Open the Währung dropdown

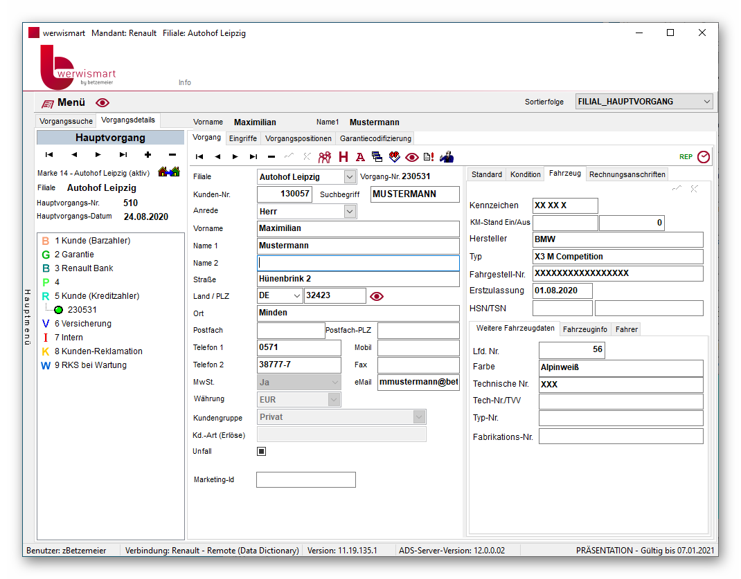coord(334,400)
